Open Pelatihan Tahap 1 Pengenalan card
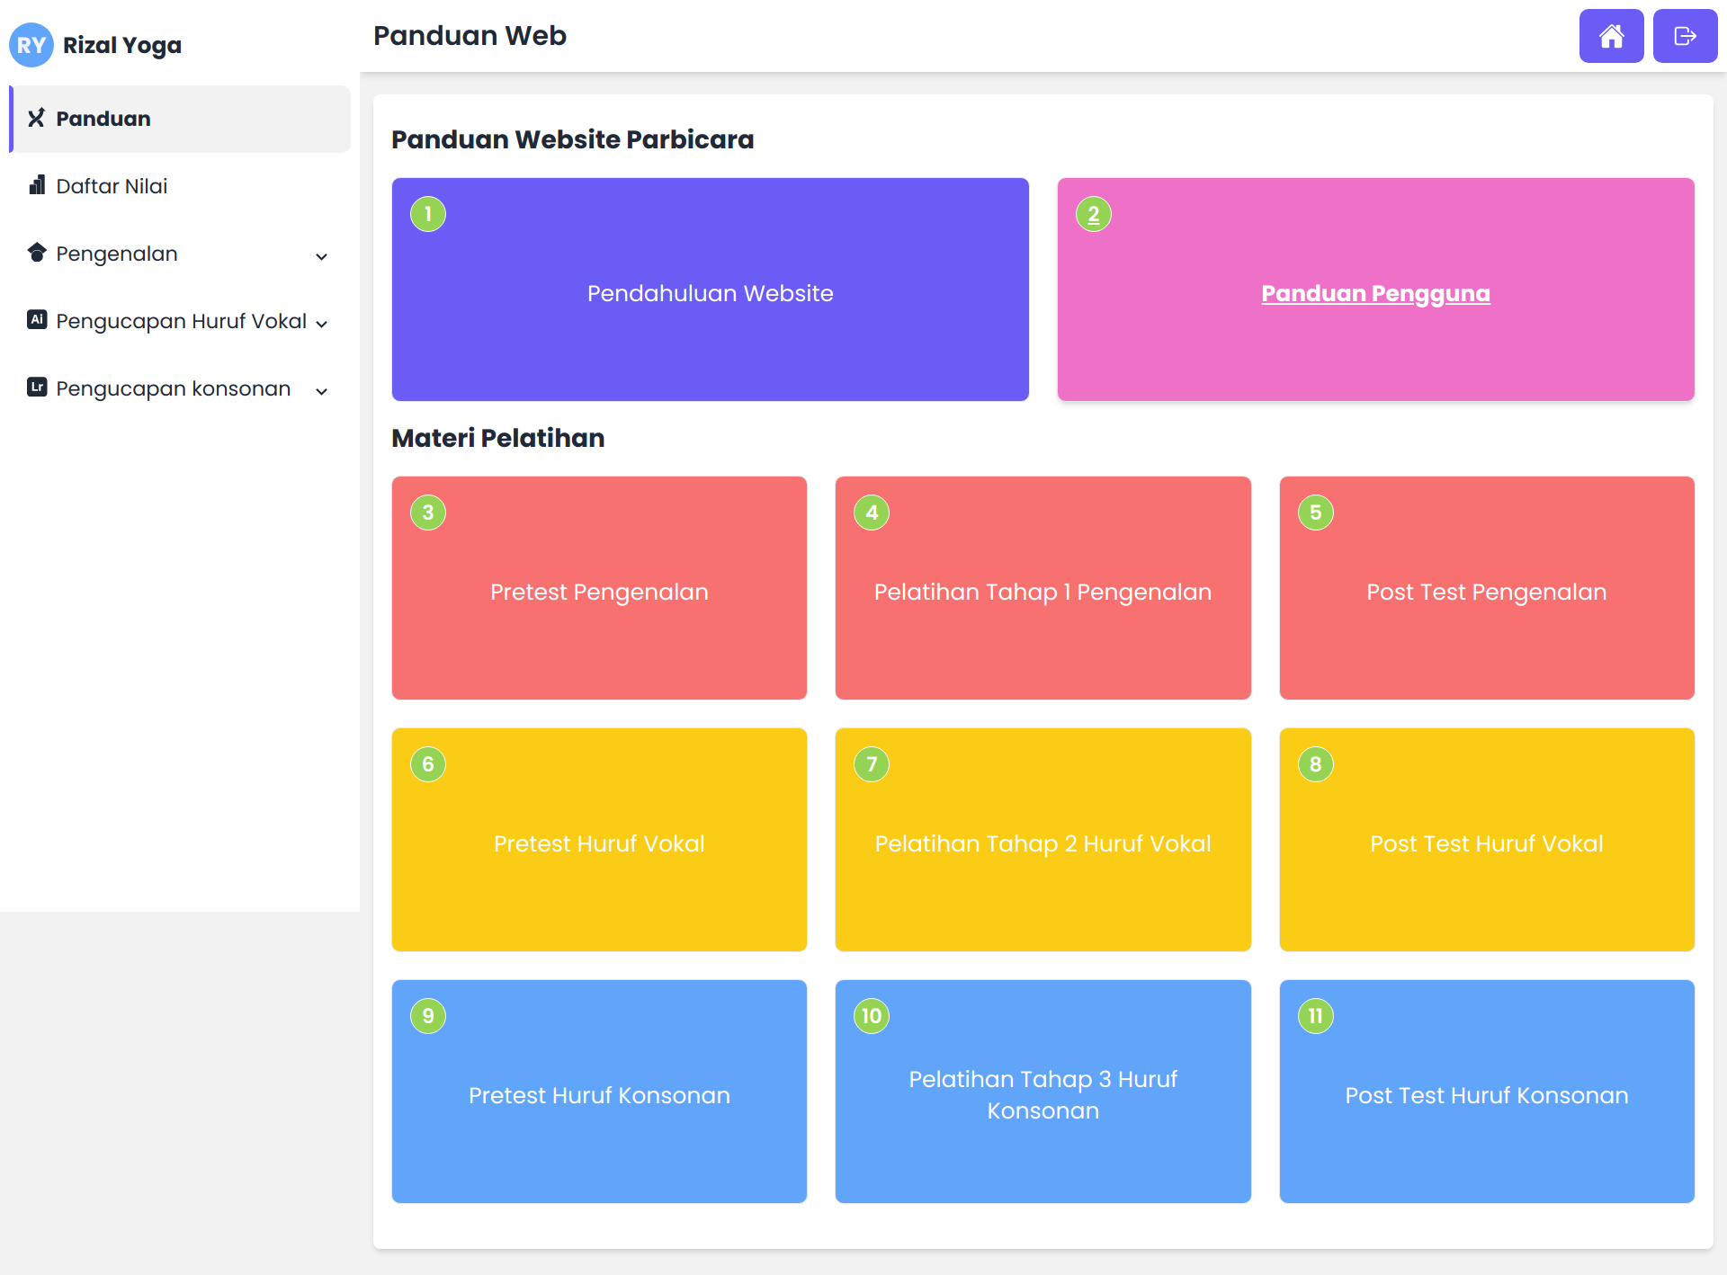The width and height of the screenshot is (1727, 1275). 1042,592
